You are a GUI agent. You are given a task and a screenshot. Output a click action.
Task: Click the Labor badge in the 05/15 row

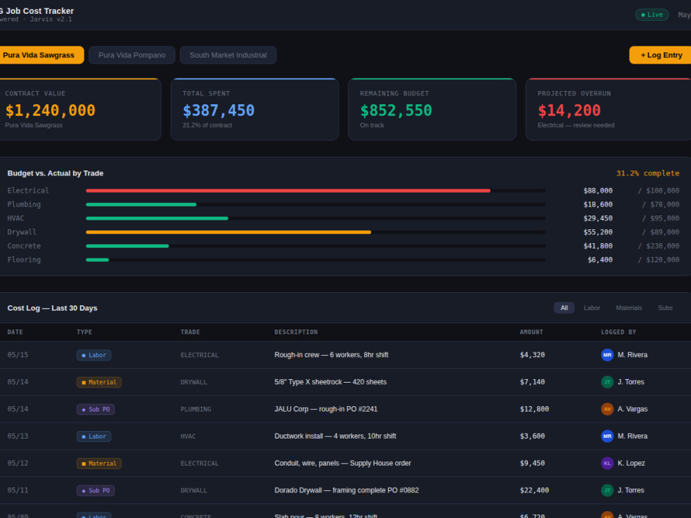[94, 355]
